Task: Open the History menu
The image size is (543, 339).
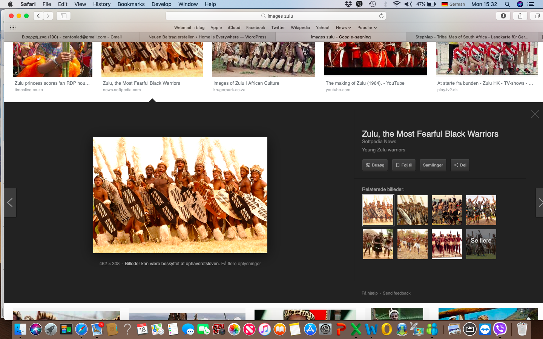Action: click(102, 4)
